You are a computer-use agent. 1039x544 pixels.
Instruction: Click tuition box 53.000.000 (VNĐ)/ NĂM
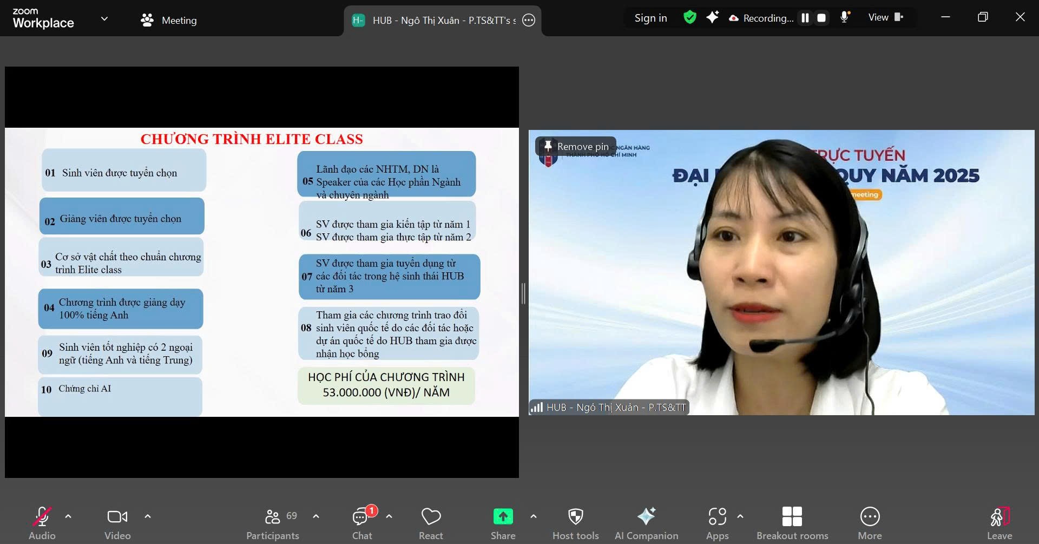point(386,385)
